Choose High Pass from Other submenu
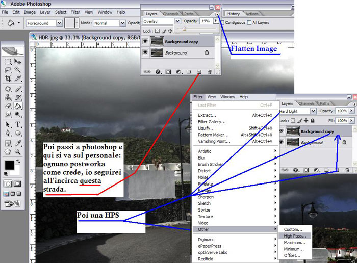This screenshot has width=357, height=263. point(295,236)
